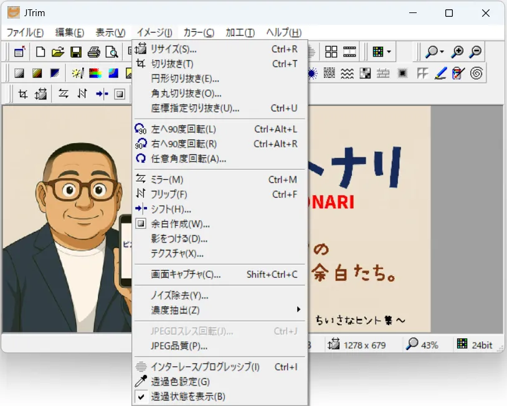Open the カラー(C) menu
507x406 pixels.
click(199, 32)
